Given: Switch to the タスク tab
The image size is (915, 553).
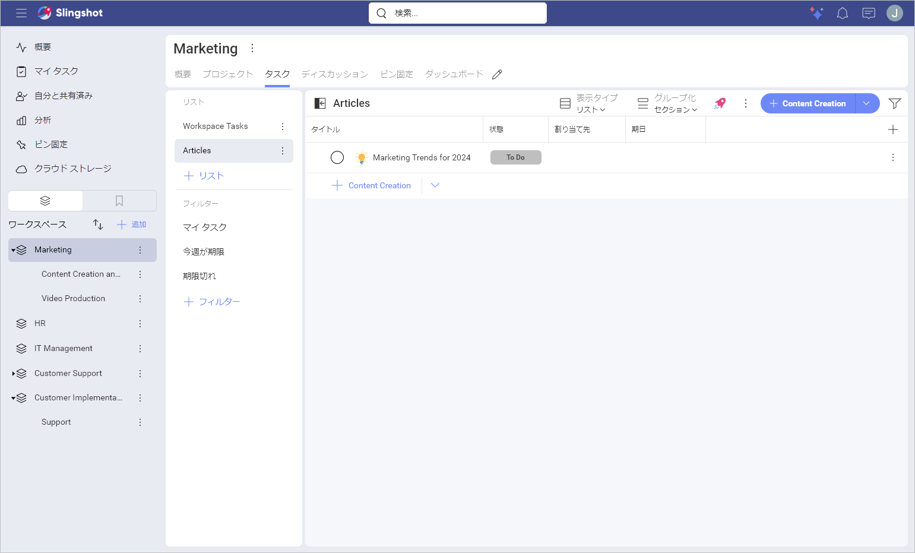Looking at the screenshot, I should pos(277,74).
